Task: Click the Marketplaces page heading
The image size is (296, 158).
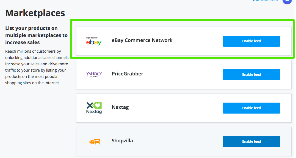Action: (x=35, y=13)
